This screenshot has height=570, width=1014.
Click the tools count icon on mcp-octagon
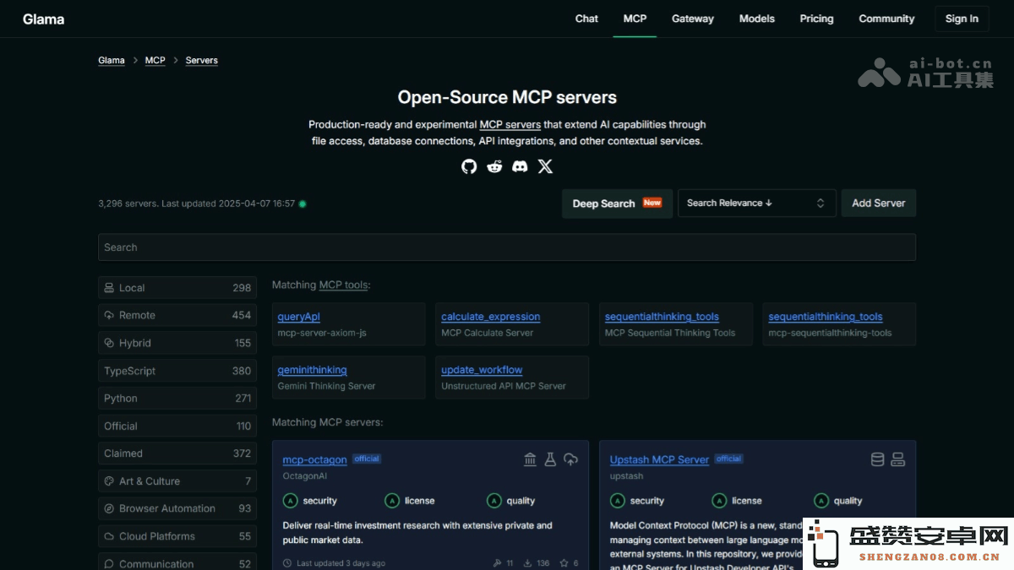click(497, 563)
